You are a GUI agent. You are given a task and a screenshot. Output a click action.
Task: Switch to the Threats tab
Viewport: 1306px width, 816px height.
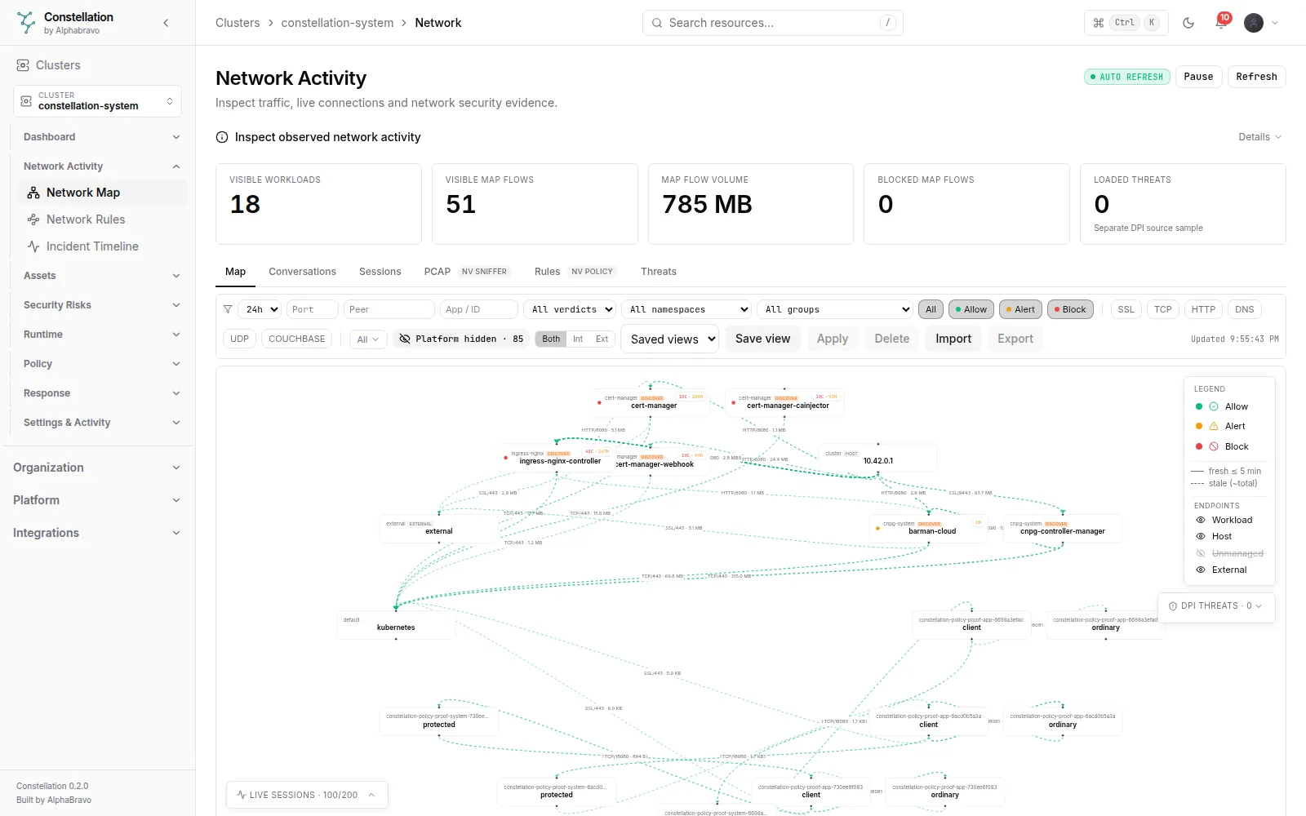coord(658,272)
